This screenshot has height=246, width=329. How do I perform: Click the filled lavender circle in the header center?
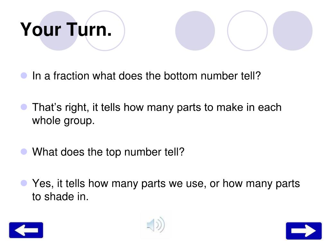[x=195, y=31]
